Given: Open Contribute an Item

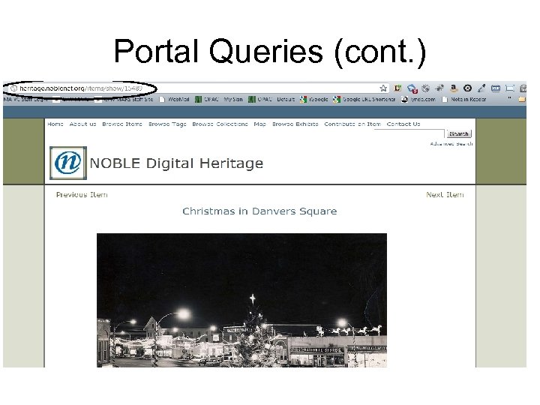Looking at the screenshot, I should 352,124.
